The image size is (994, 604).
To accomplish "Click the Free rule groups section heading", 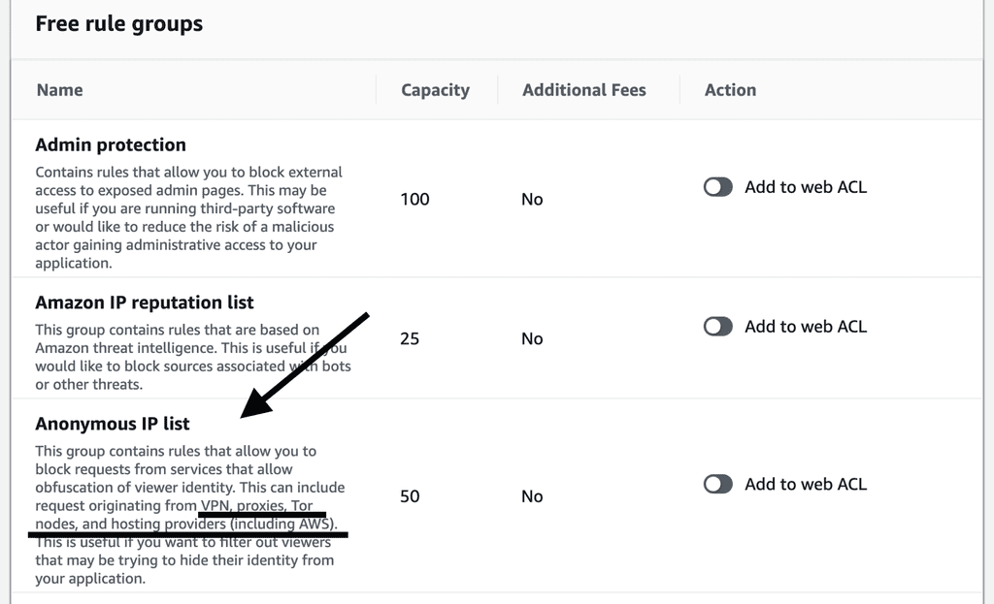I will [118, 24].
